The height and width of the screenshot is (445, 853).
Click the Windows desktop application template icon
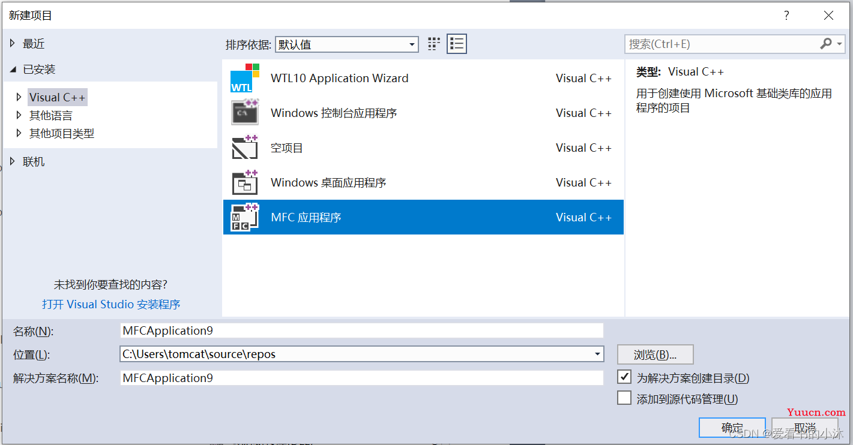tap(245, 182)
